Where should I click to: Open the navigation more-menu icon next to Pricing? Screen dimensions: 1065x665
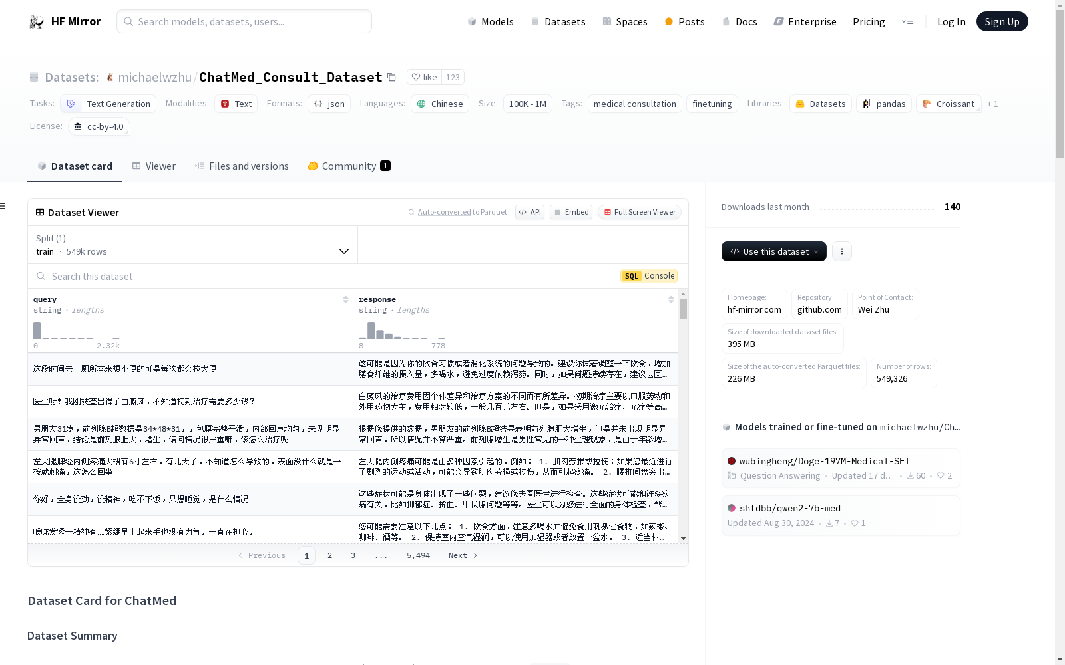click(x=907, y=21)
